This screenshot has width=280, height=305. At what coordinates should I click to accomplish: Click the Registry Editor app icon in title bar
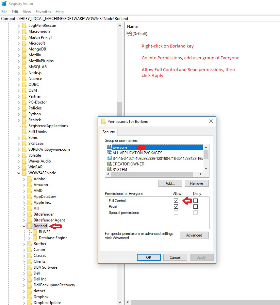pos(4,4)
